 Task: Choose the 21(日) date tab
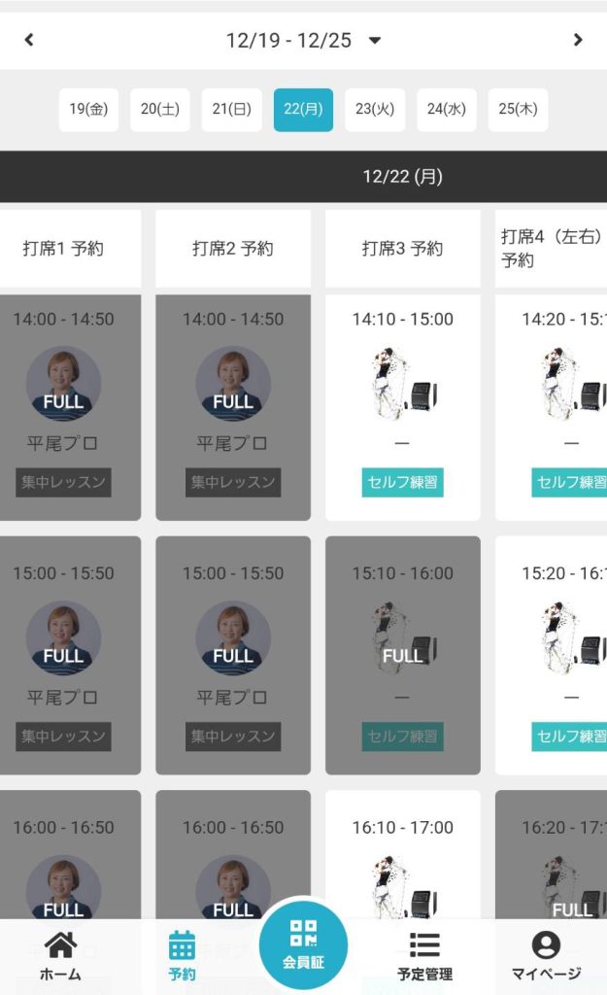click(232, 110)
